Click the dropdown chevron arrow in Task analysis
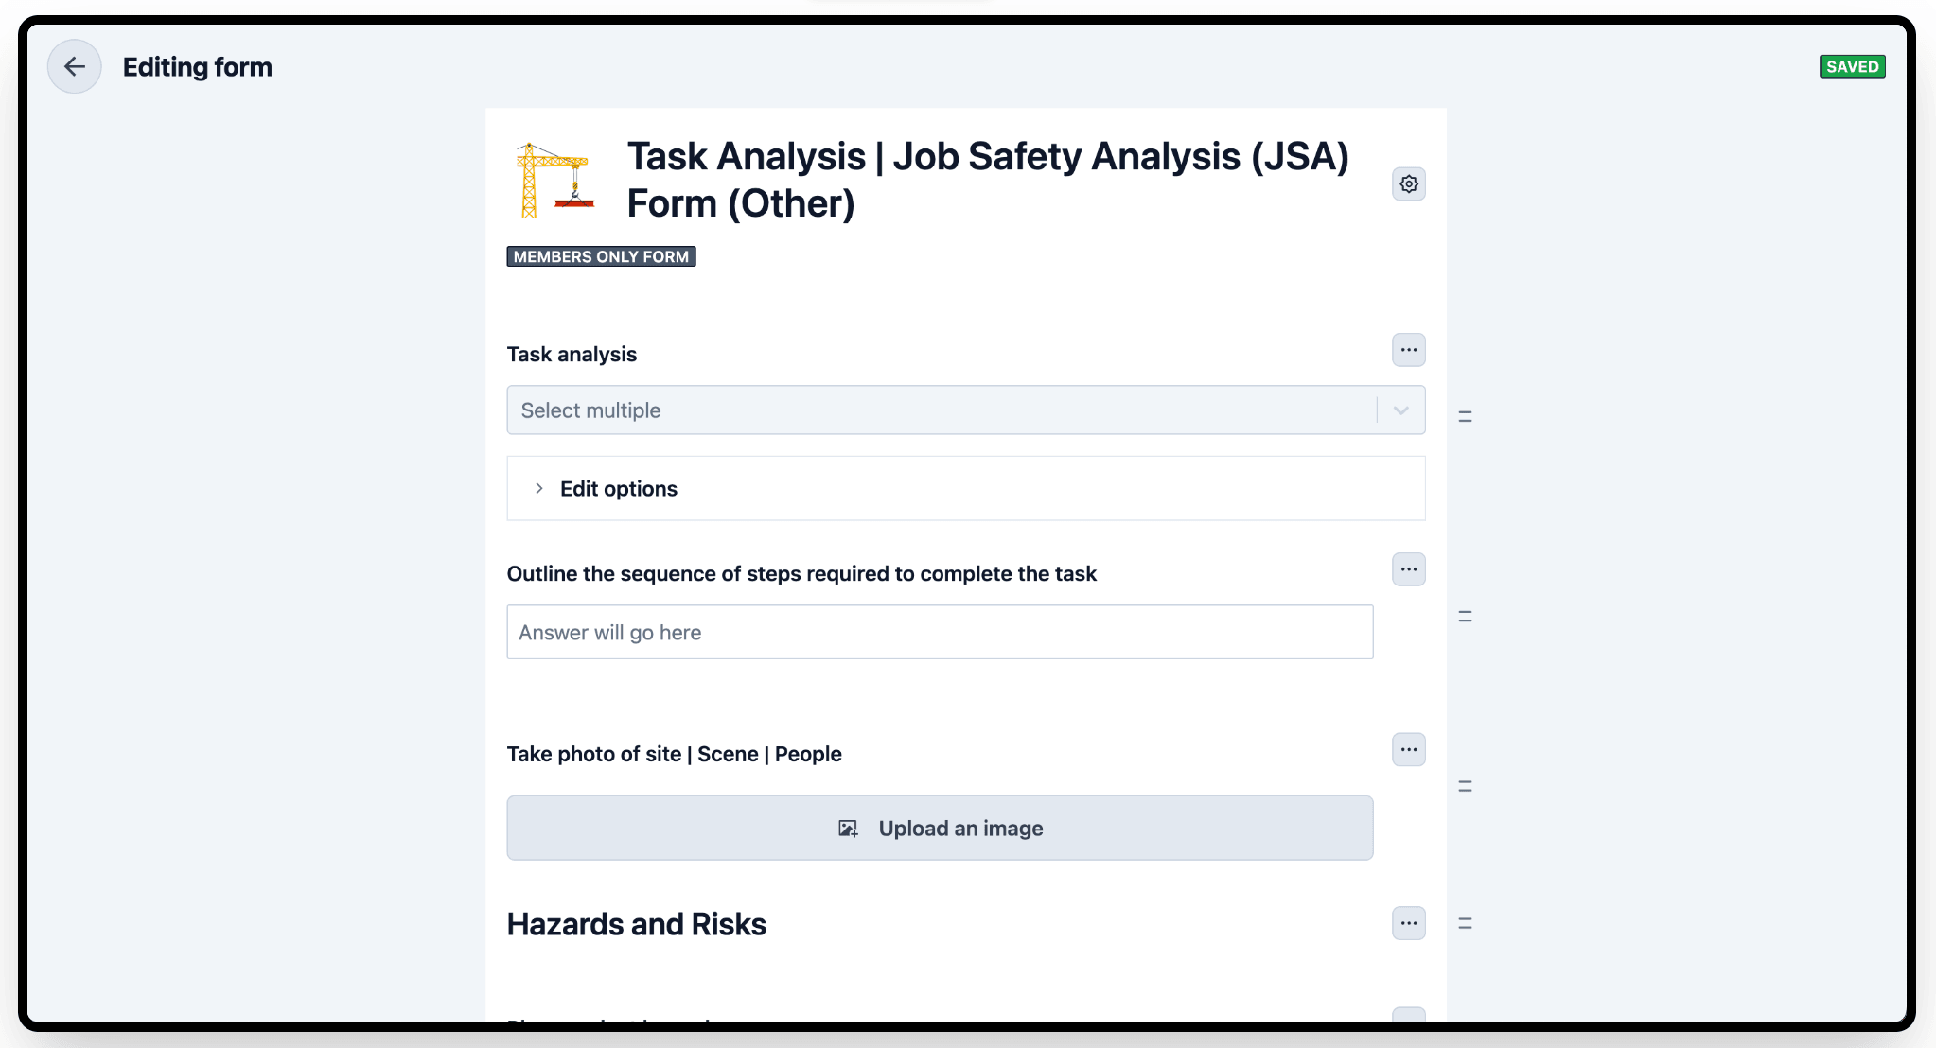Viewport: 1936px width, 1048px height. (x=1401, y=410)
